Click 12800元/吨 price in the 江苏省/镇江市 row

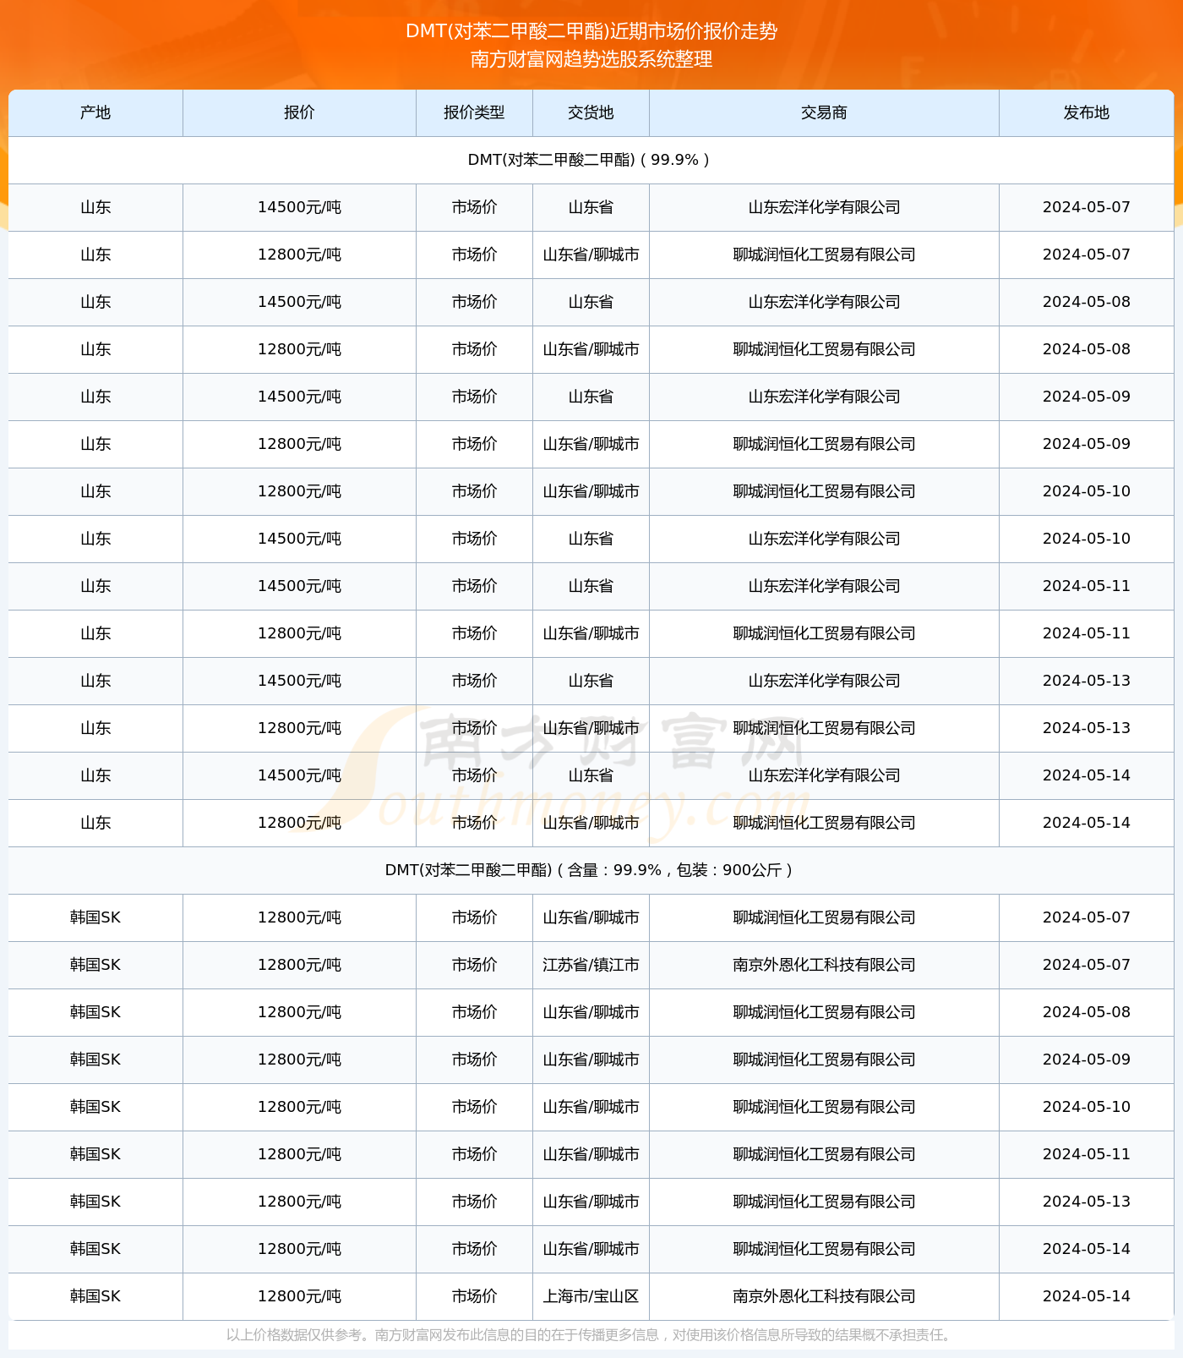299,965
